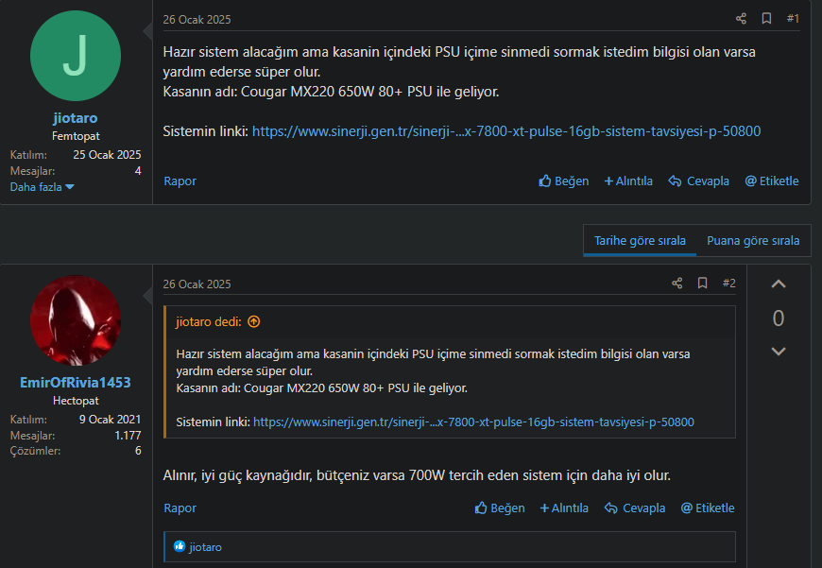Jump to original post via quote arrow icon
The image size is (822, 568).
click(x=254, y=321)
